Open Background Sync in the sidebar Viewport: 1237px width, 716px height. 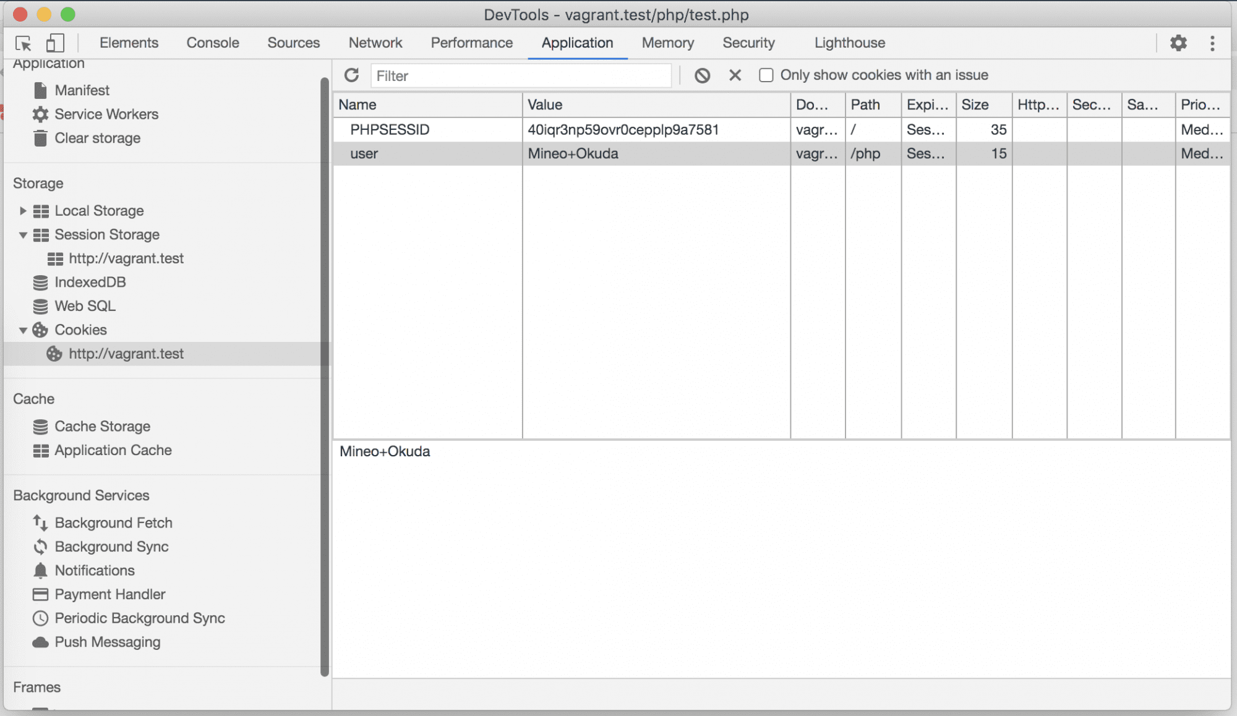111,547
